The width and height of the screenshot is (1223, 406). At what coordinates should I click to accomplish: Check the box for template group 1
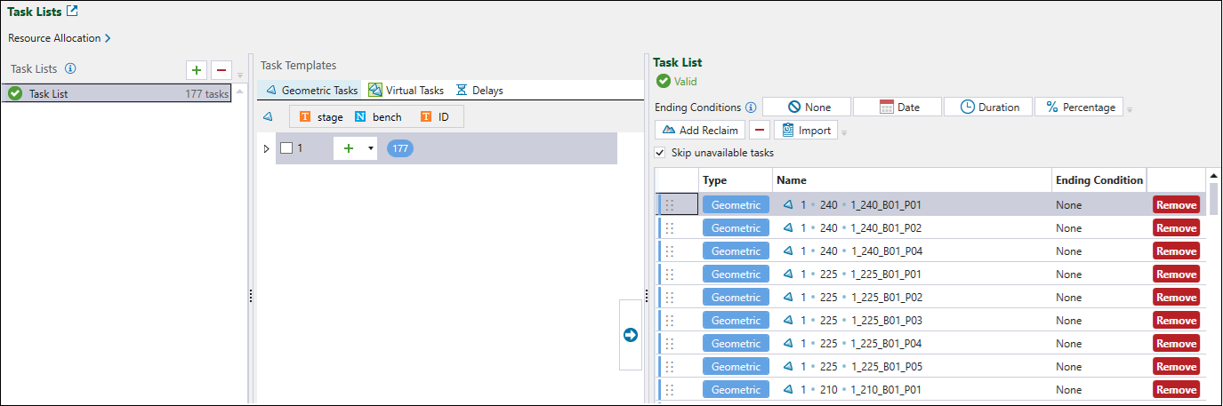coord(286,148)
